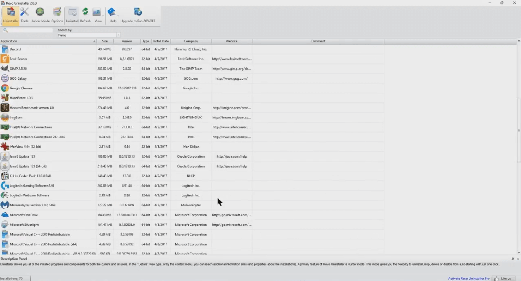
Task: Click The GIMP Team company cell
Action: coord(191,69)
